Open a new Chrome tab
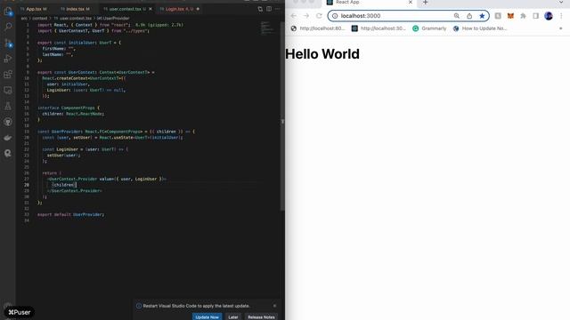This screenshot has height=320, width=570. click(426, 3)
